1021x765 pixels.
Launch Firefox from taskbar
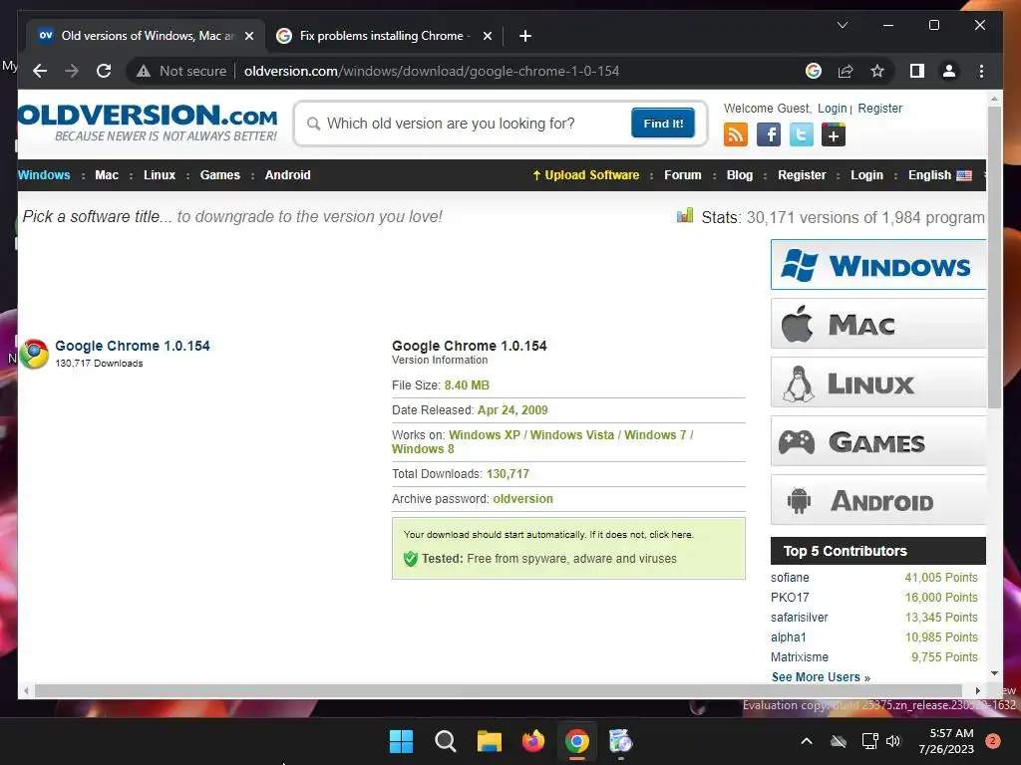click(533, 741)
